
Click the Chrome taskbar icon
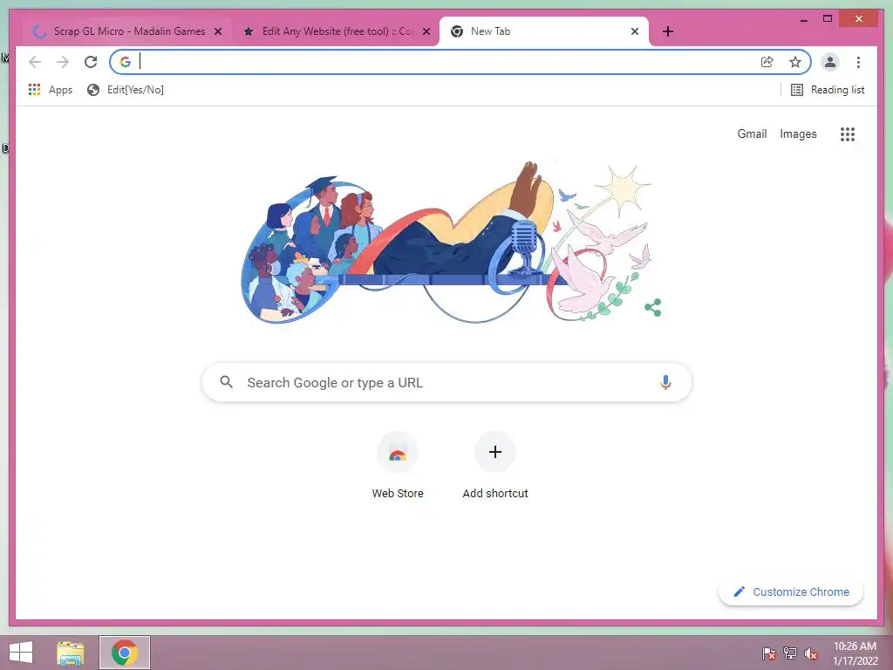(x=125, y=653)
